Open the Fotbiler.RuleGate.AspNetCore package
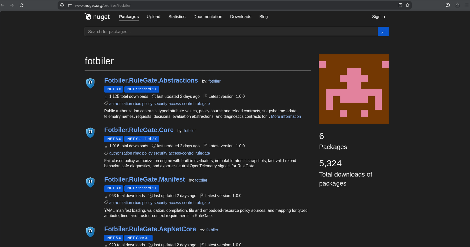 150,229
